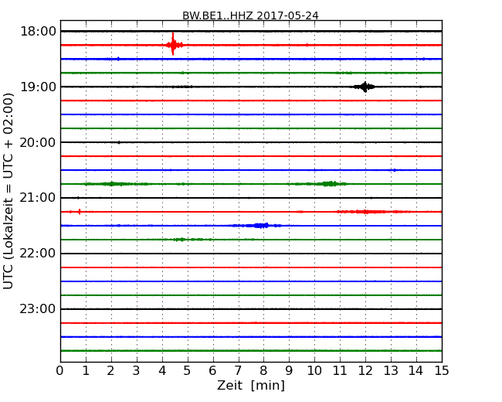The height and width of the screenshot is (402, 502).
Task: Click the 18:00 time label
Action: [38, 32]
